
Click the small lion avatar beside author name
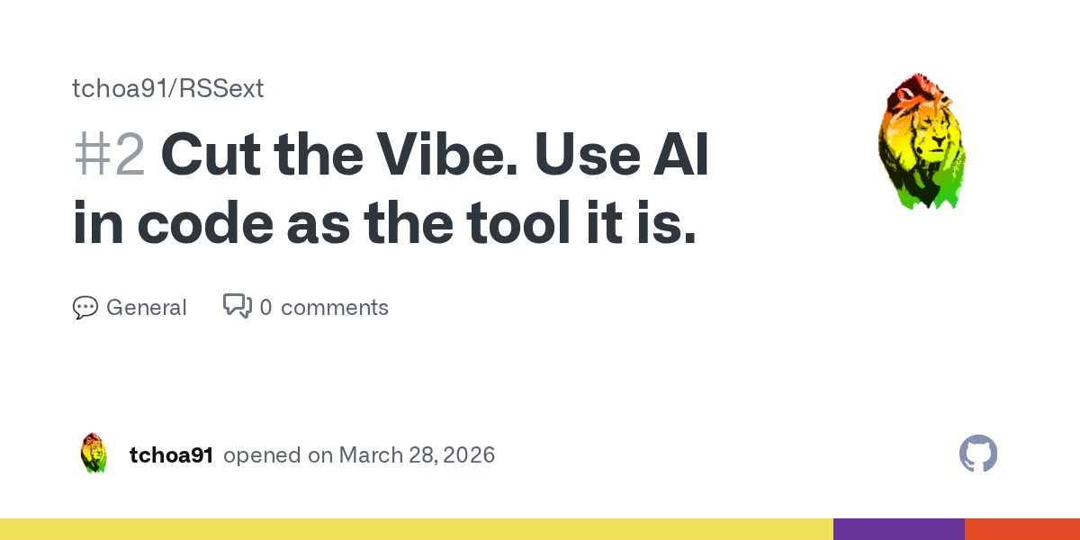tap(94, 454)
